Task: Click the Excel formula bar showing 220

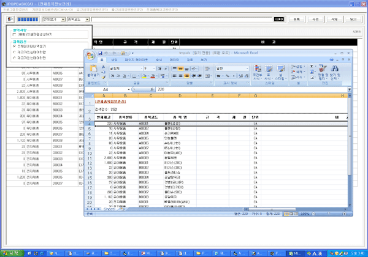Action: (x=251, y=89)
